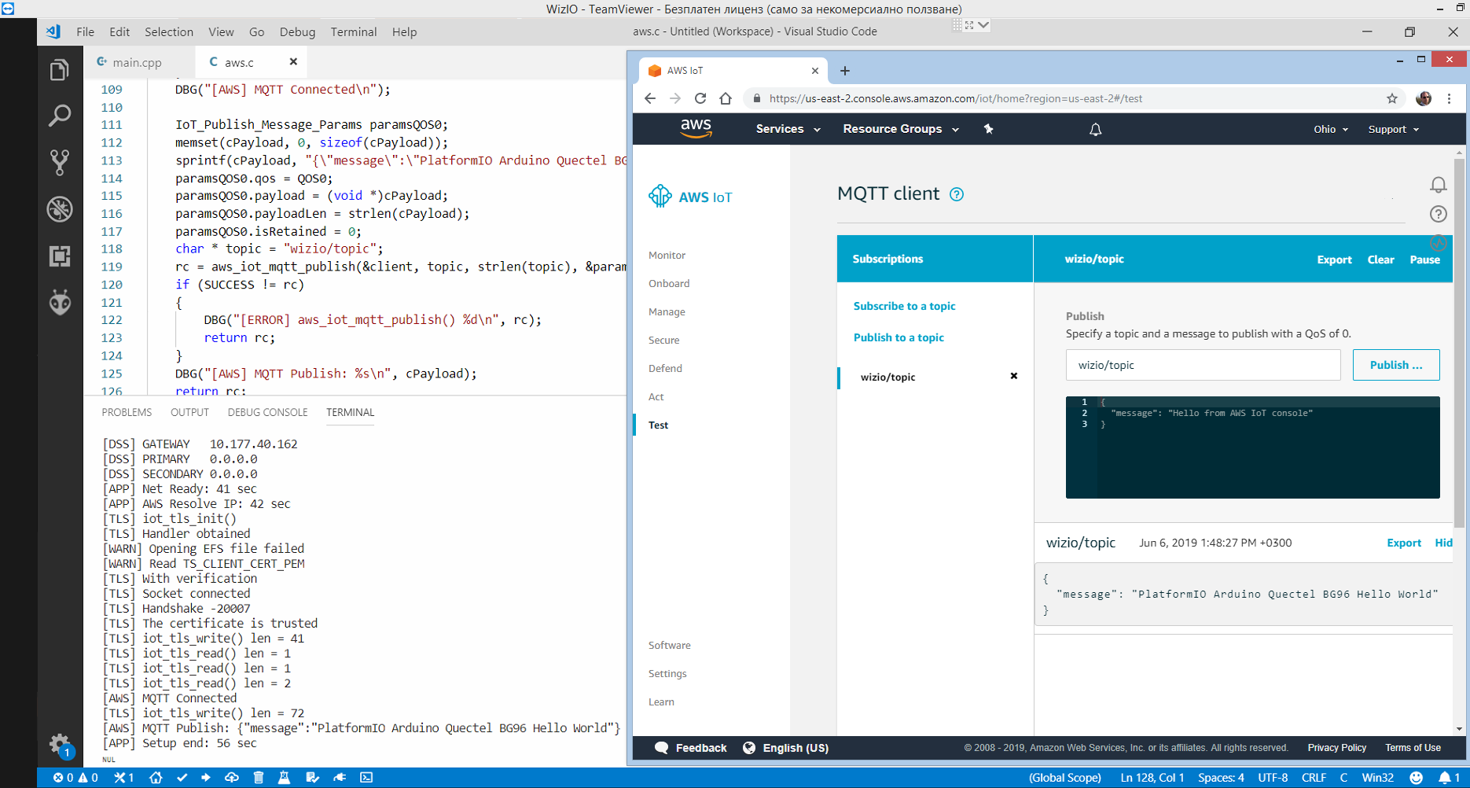1470x788 pixels.
Task: Click the publish topic input field
Action: 1204,365
